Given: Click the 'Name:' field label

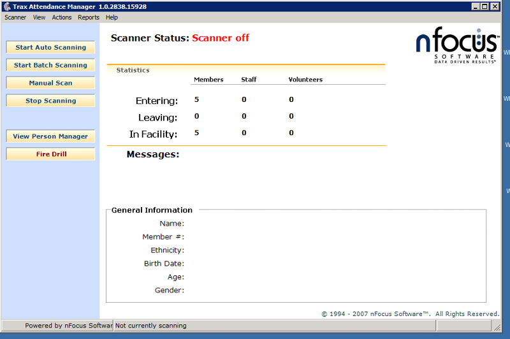Looking at the screenshot, I should (x=171, y=224).
